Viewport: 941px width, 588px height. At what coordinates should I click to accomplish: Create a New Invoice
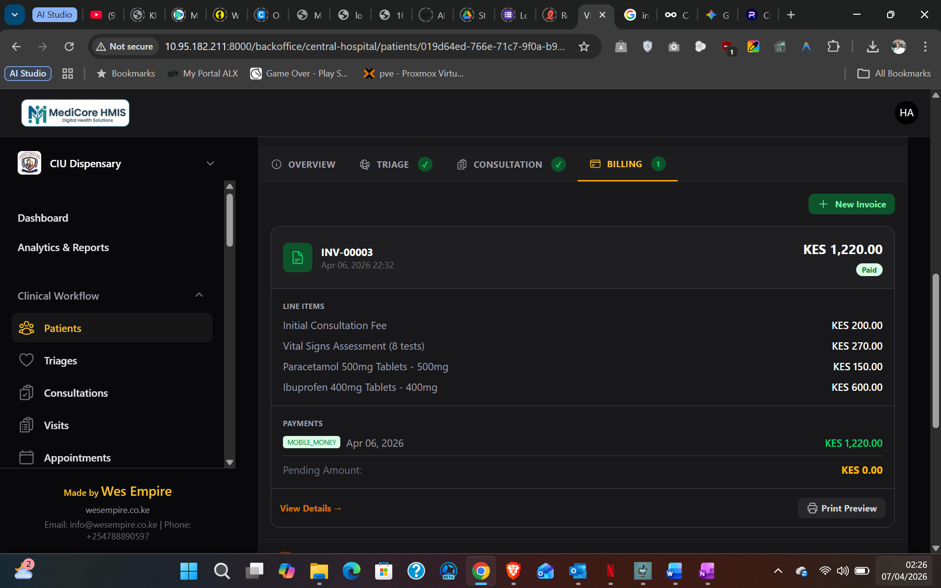(x=851, y=205)
